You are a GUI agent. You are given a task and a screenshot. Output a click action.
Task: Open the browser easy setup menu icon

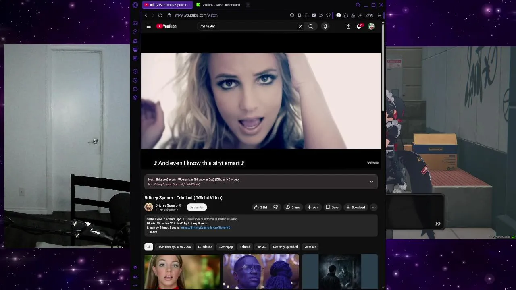[x=379, y=15]
